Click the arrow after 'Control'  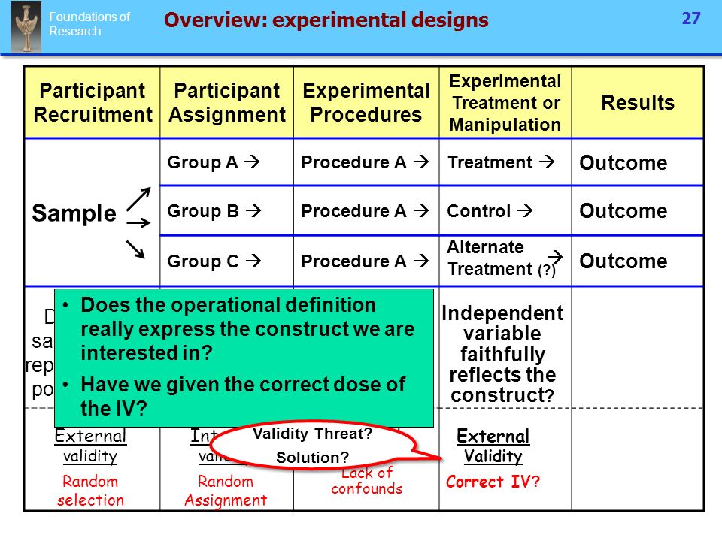coord(525,210)
